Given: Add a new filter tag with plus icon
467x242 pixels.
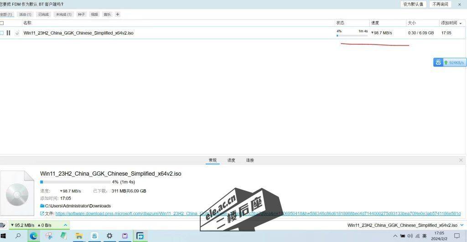Looking at the screenshot, I should (118, 15).
